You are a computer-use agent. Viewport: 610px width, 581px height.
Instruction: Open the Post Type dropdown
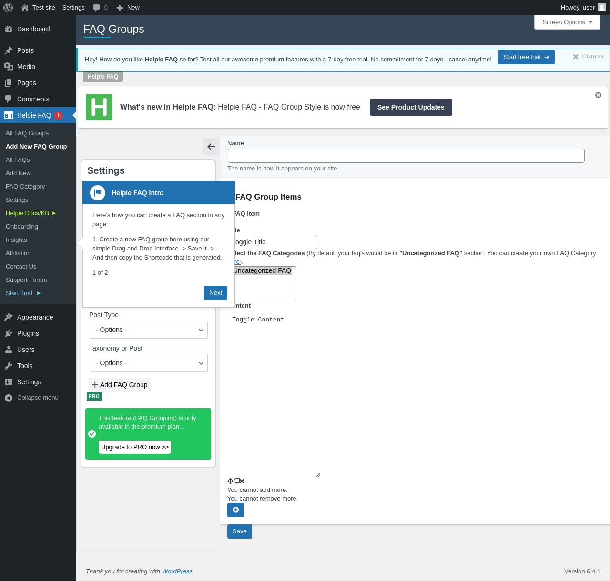(x=149, y=330)
